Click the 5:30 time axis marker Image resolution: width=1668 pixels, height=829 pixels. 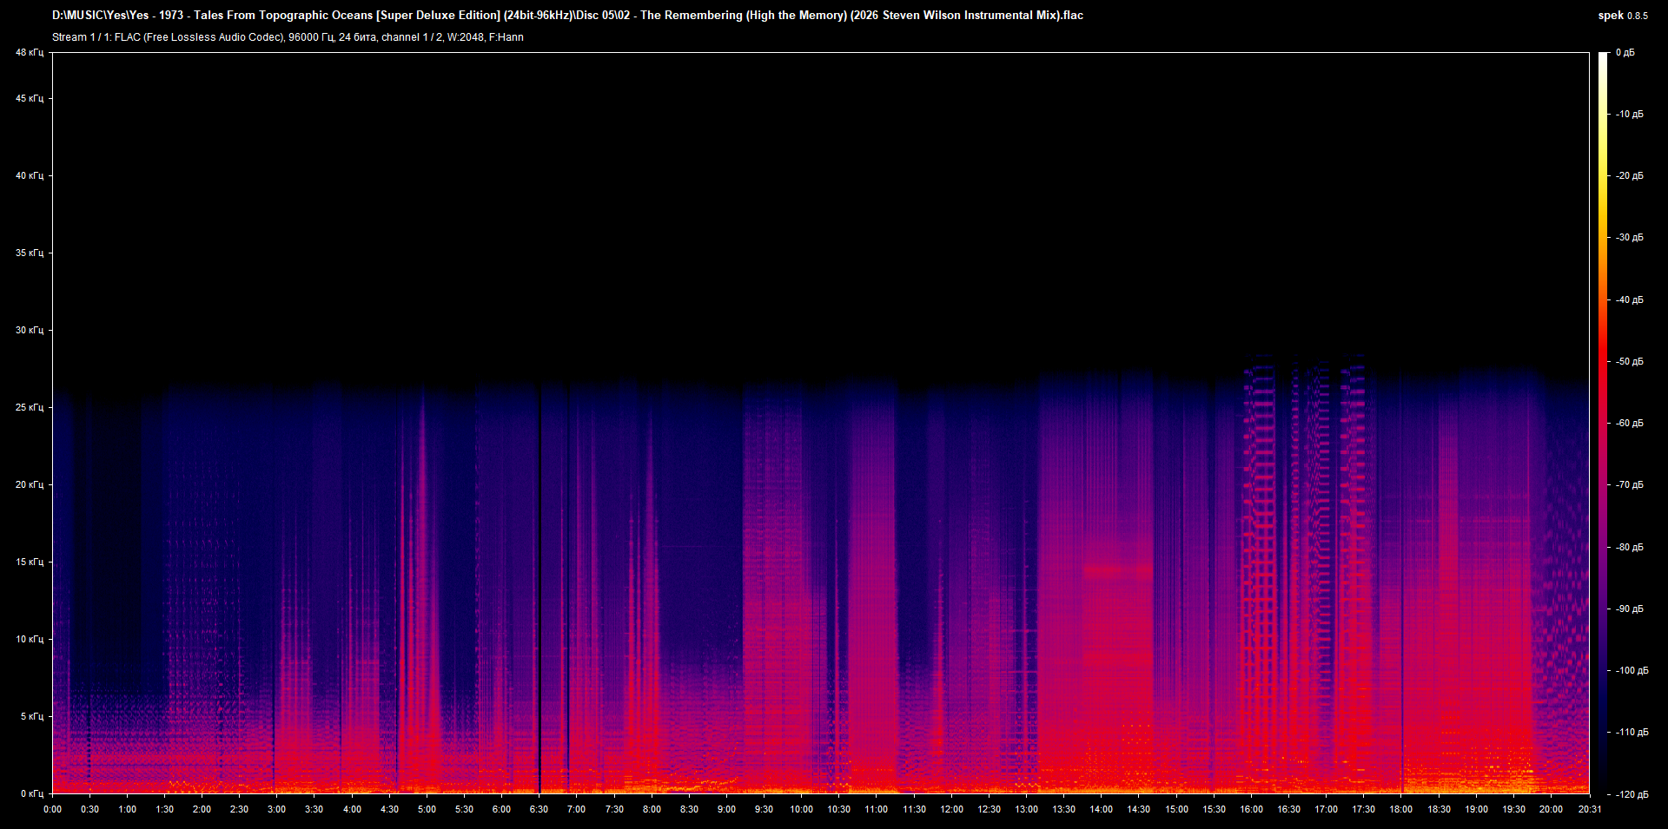point(464,810)
